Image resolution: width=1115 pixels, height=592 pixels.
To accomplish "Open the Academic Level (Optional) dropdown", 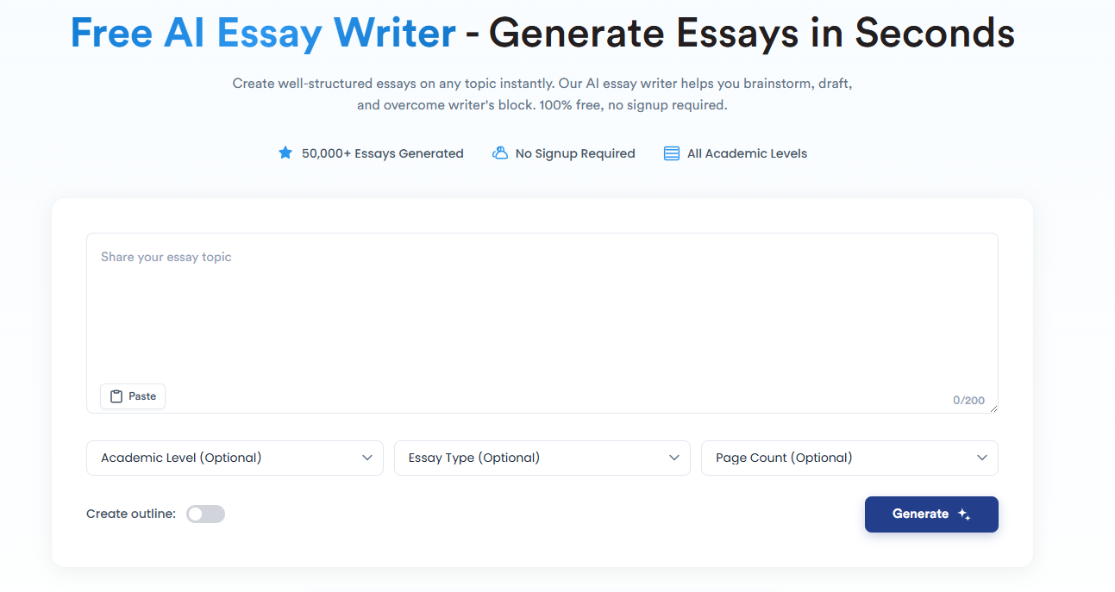I will point(235,458).
